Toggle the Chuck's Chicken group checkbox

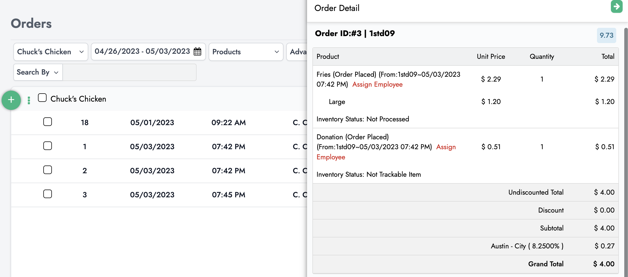click(x=42, y=98)
